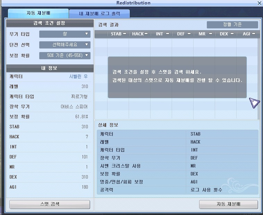Click the 로그 사용 횟수 detail row
Viewport: 263px width, 215px height.
(x=222, y=190)
